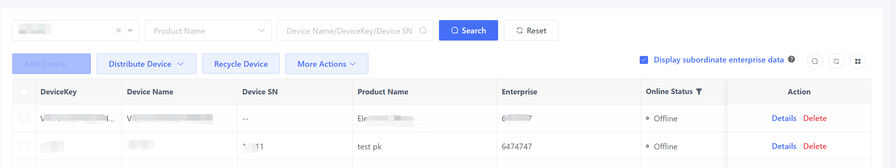896x168 pixels.
Task: Open the Add Device dropdown
Action: (52, 64)
